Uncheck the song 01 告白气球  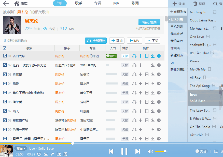coord(5,56)
